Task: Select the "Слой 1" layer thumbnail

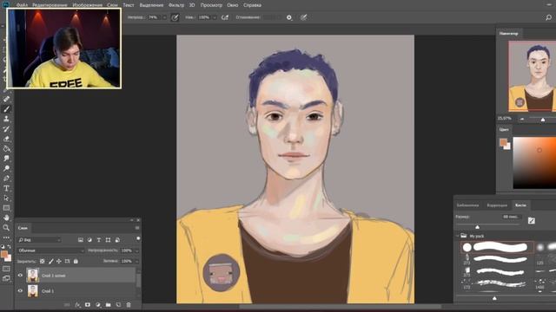Action: pyautogui.click(x=33, y=291)
